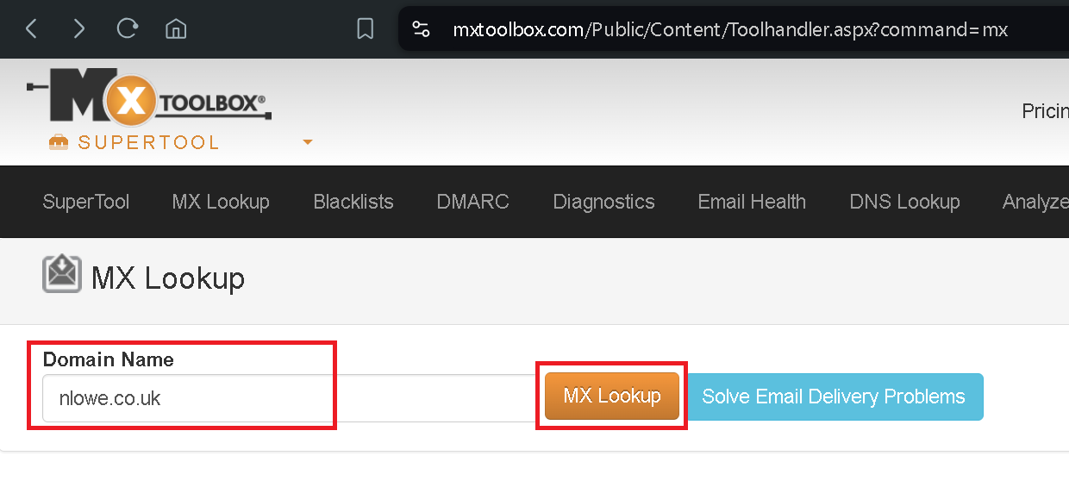
Task: Bookmark this page with the bookmark icon
Action: coord(365,29)
